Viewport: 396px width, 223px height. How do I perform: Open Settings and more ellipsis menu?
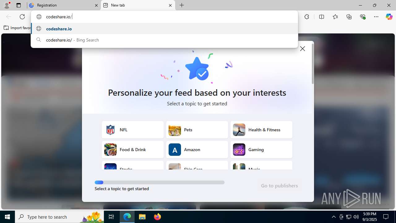pyautogui.click(x=376, y=17)
